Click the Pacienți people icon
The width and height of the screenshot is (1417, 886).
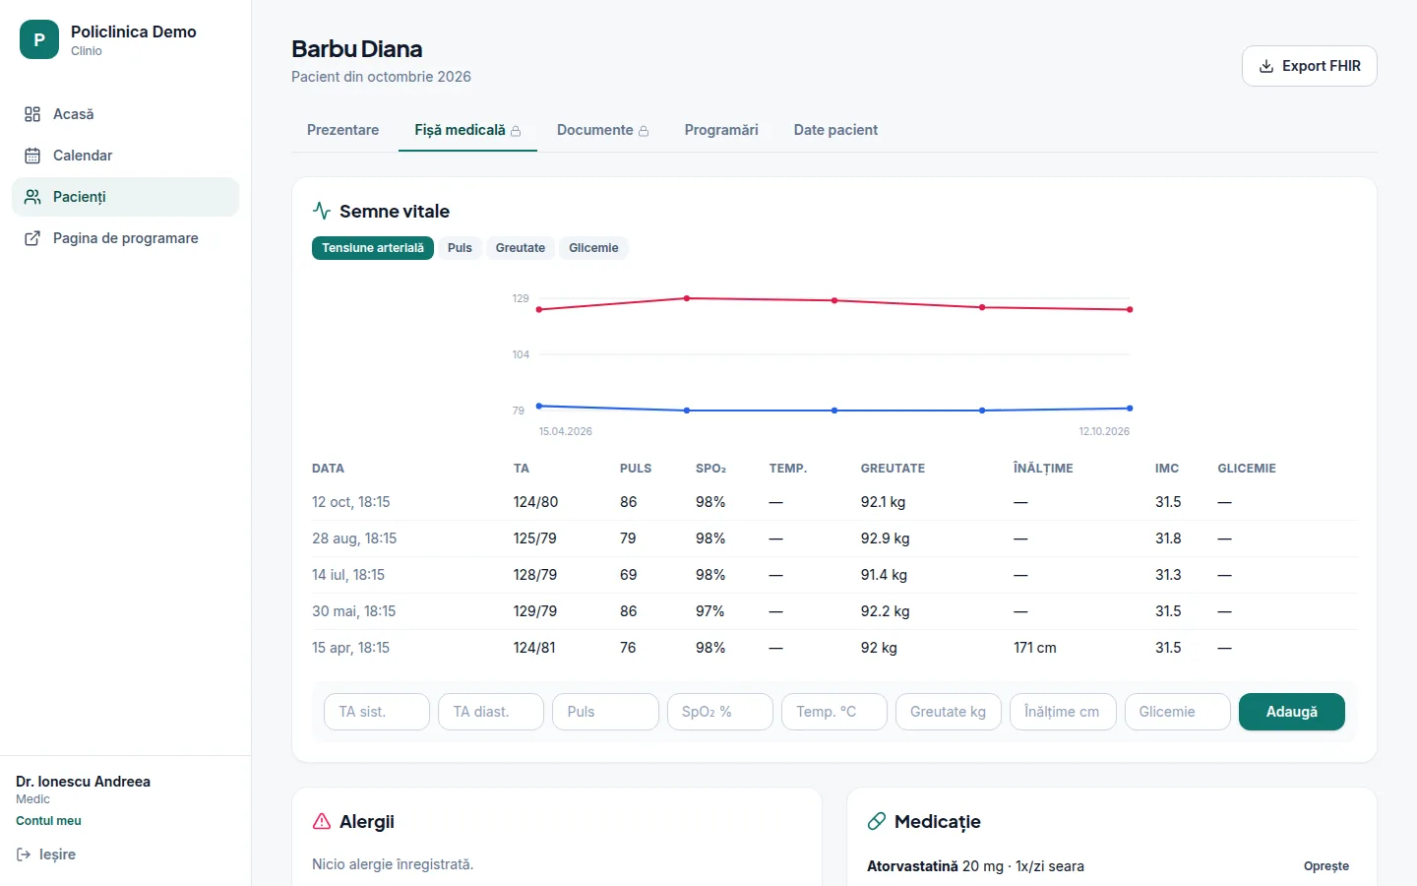tap(32, 197)
